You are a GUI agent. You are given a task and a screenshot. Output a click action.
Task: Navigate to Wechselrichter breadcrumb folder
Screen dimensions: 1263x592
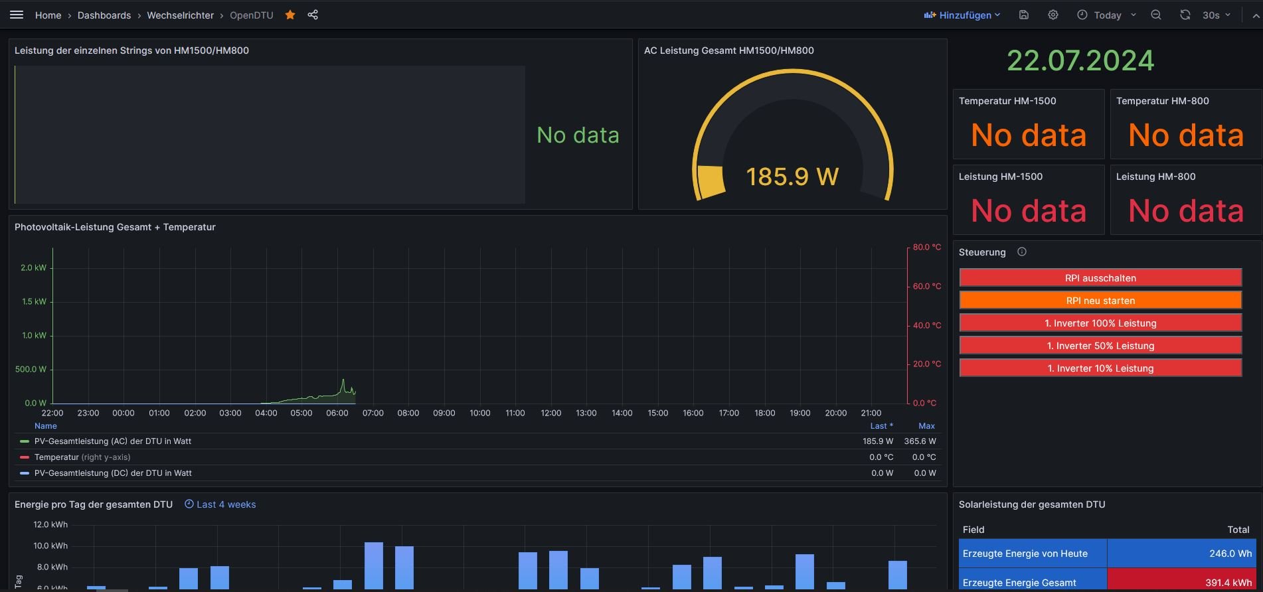(180, 15)
